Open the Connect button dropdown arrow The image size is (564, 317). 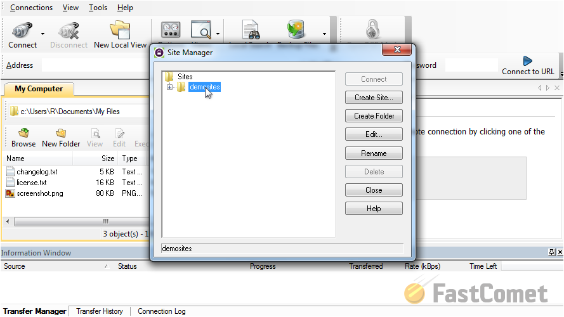coord(43,34)
